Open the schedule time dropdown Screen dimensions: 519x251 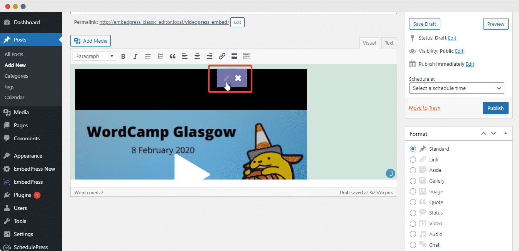[456, 88]
